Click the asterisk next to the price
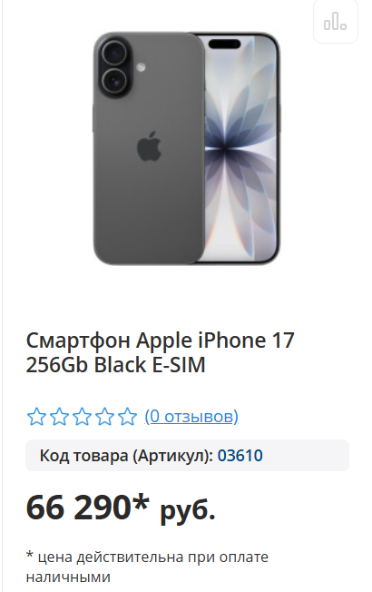 (x=142, y=501)
